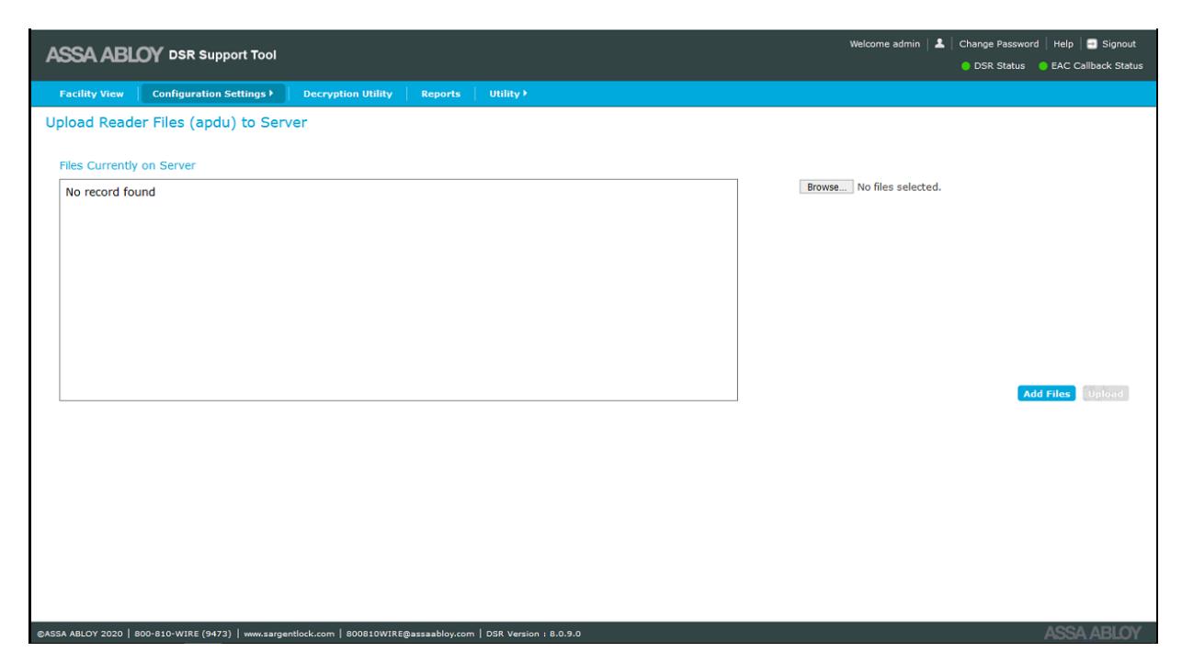This screenshot has height=663, width=1182.
Task: Click the 'Files Currently on Server' label
Action: pos(127,165)
